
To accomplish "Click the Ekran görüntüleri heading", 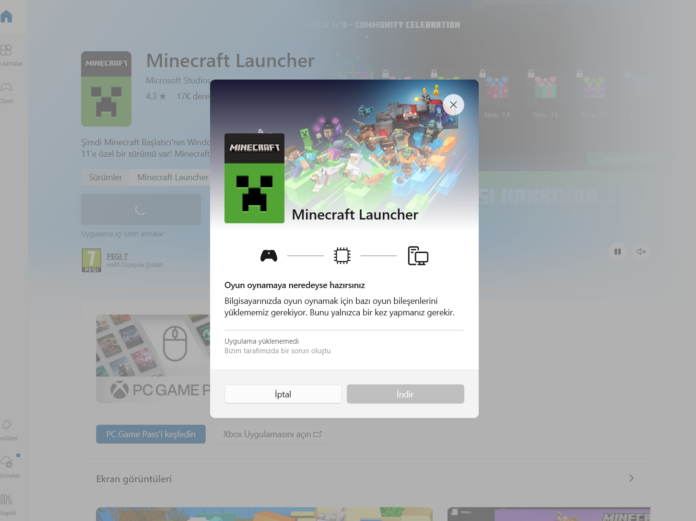I will pyautogui.click(x=134, y=479).
